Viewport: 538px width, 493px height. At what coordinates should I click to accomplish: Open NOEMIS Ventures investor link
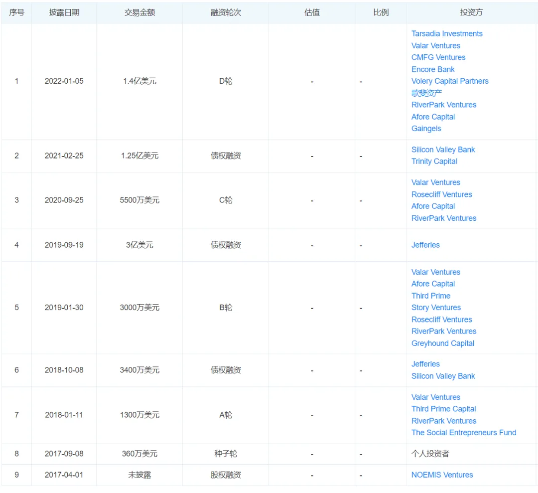442,475
